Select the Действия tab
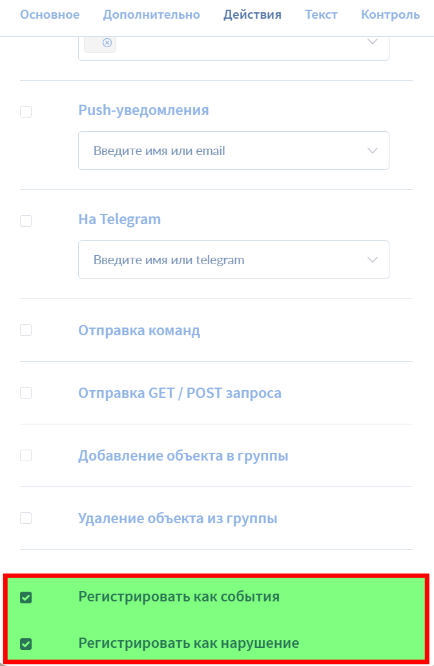434x666 pixels. pyautogui.click(x=253, y=14)
